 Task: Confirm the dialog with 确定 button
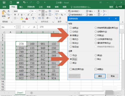coord(100,76)
